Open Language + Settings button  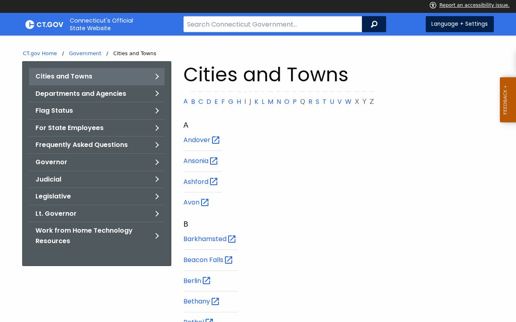[460, 24]
